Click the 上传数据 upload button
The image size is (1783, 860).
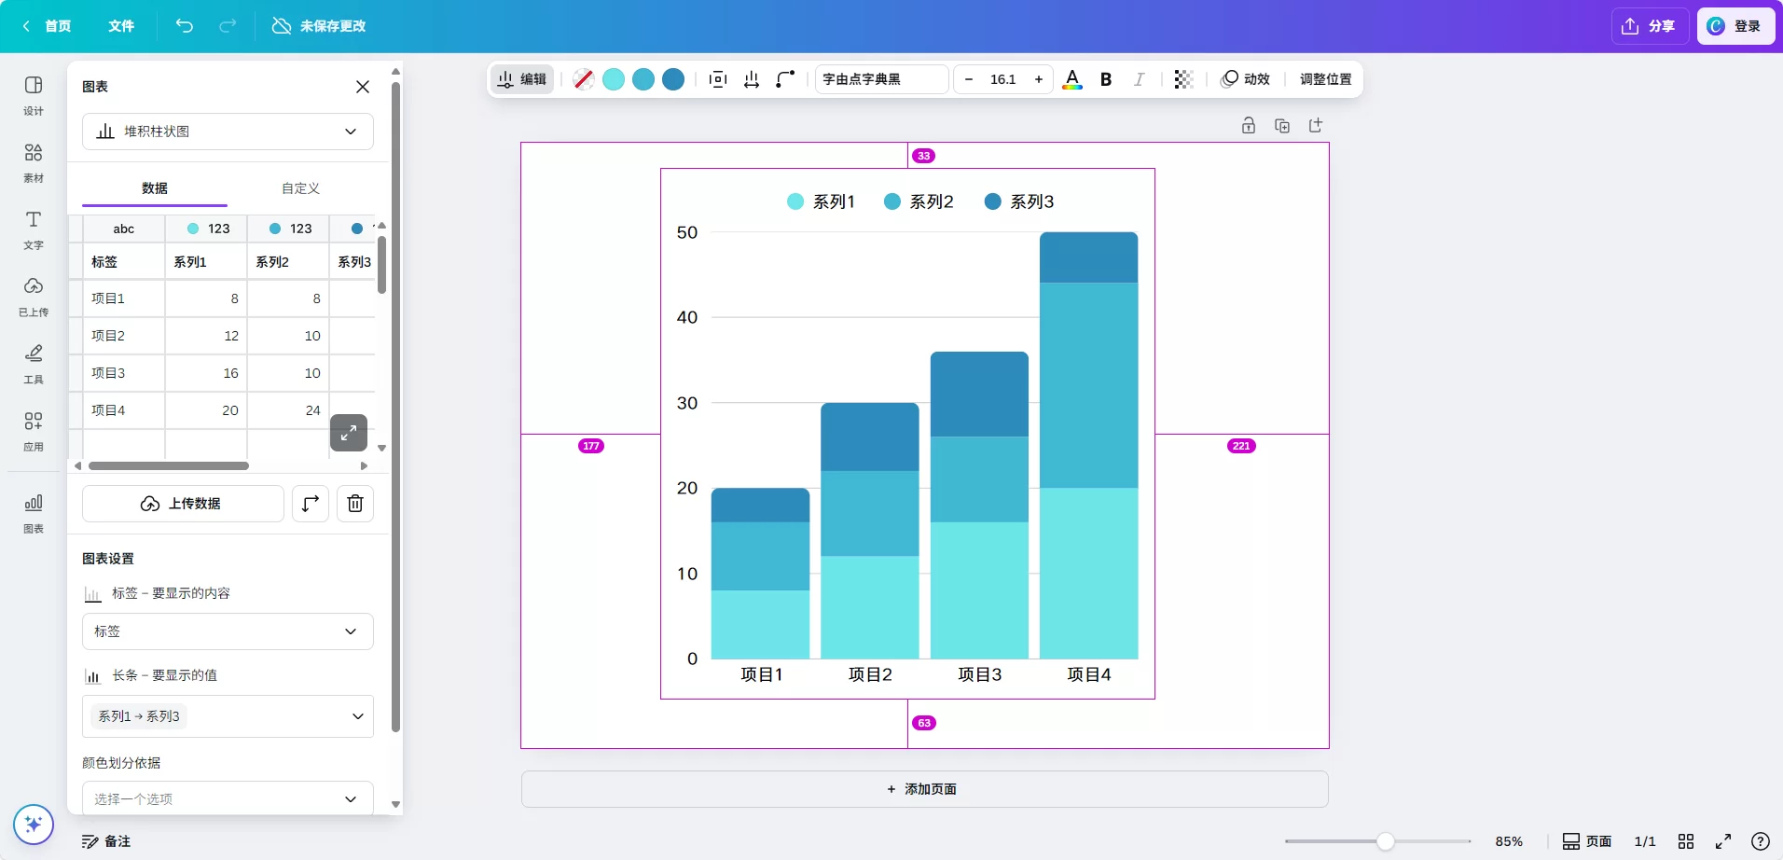pyautogui.click(x=183, y=504)
